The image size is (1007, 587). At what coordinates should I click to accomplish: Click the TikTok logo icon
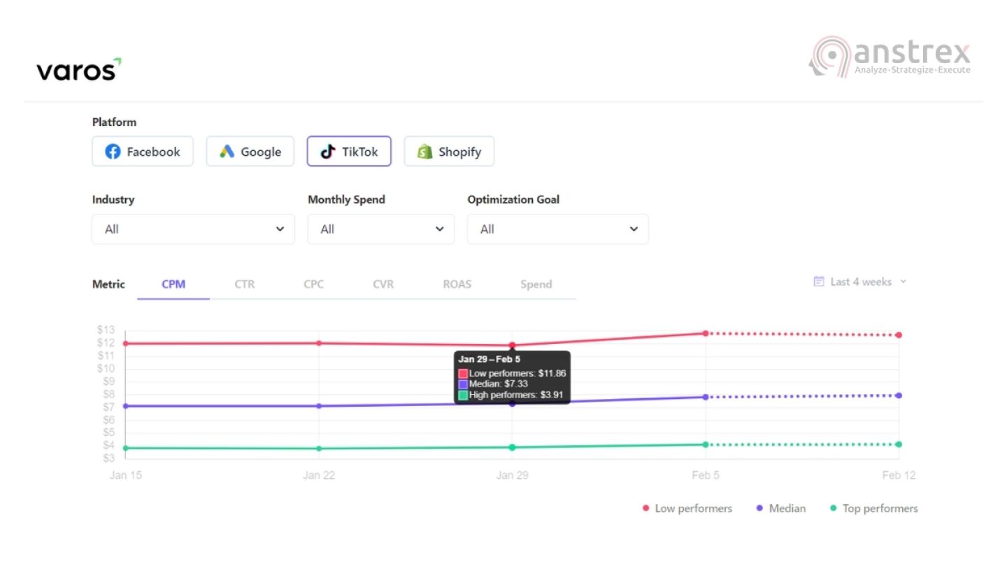point(327,152)
